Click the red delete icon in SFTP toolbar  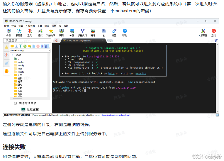(x=38, y=46)
